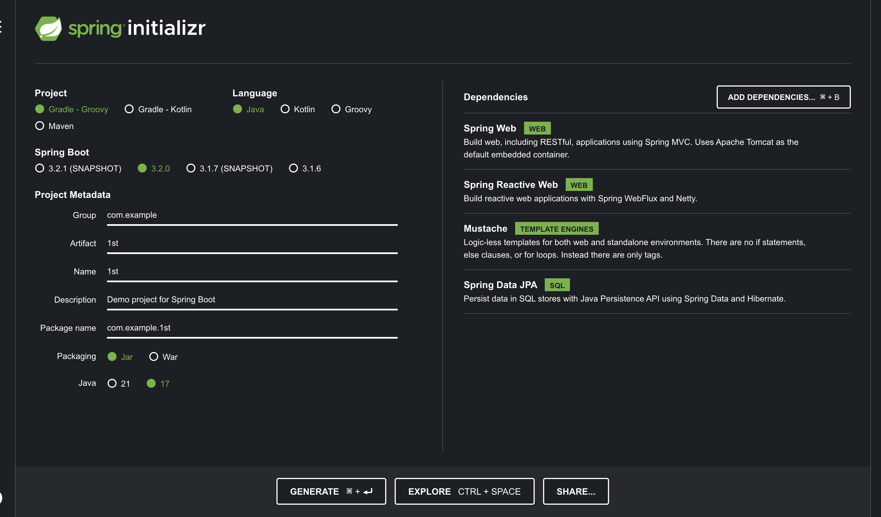Select Java version 17
This screenshot has width=881, height=517.
[158, 383]
